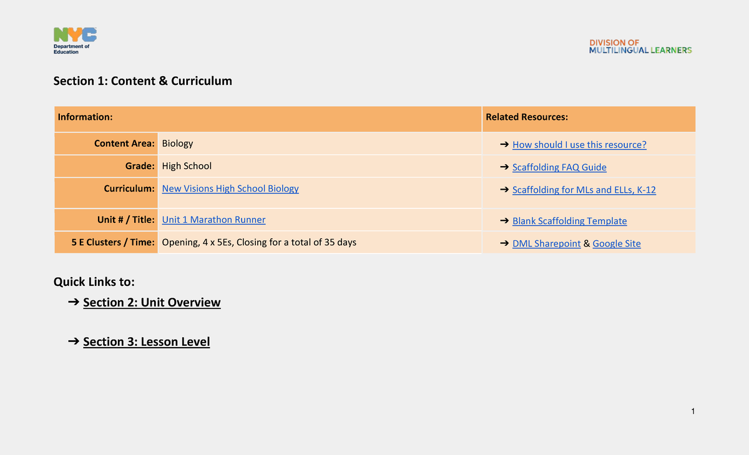749x455 pixels.
Task: Go to the Unit 1 Marathon Runner link
Action: point(213,220)
